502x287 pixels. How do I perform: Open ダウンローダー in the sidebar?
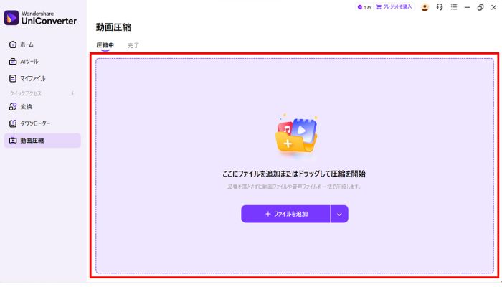coord(30,123)
